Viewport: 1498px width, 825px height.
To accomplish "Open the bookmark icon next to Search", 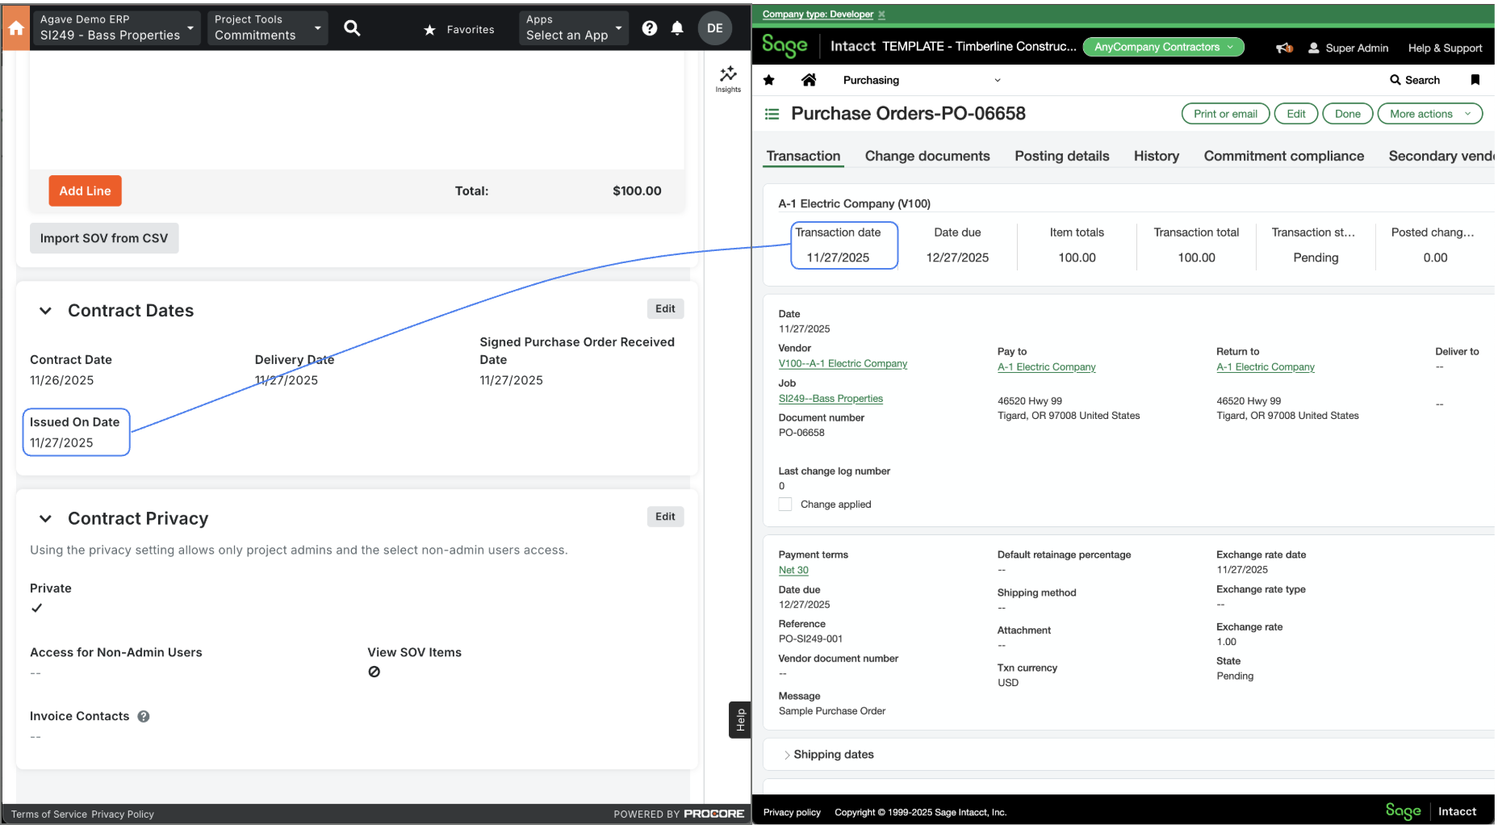I will coord(1475,80).
